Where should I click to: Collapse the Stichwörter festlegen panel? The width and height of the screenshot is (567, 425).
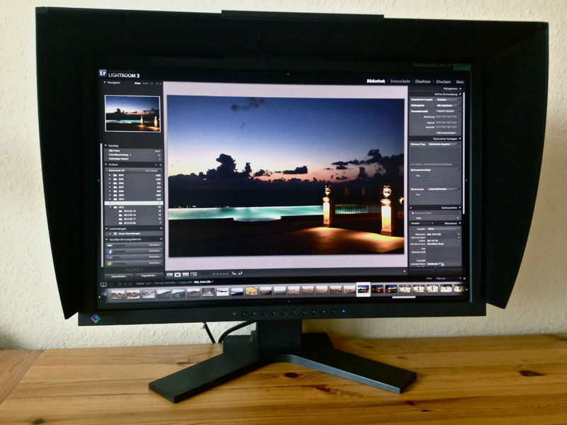pos(460,138)
